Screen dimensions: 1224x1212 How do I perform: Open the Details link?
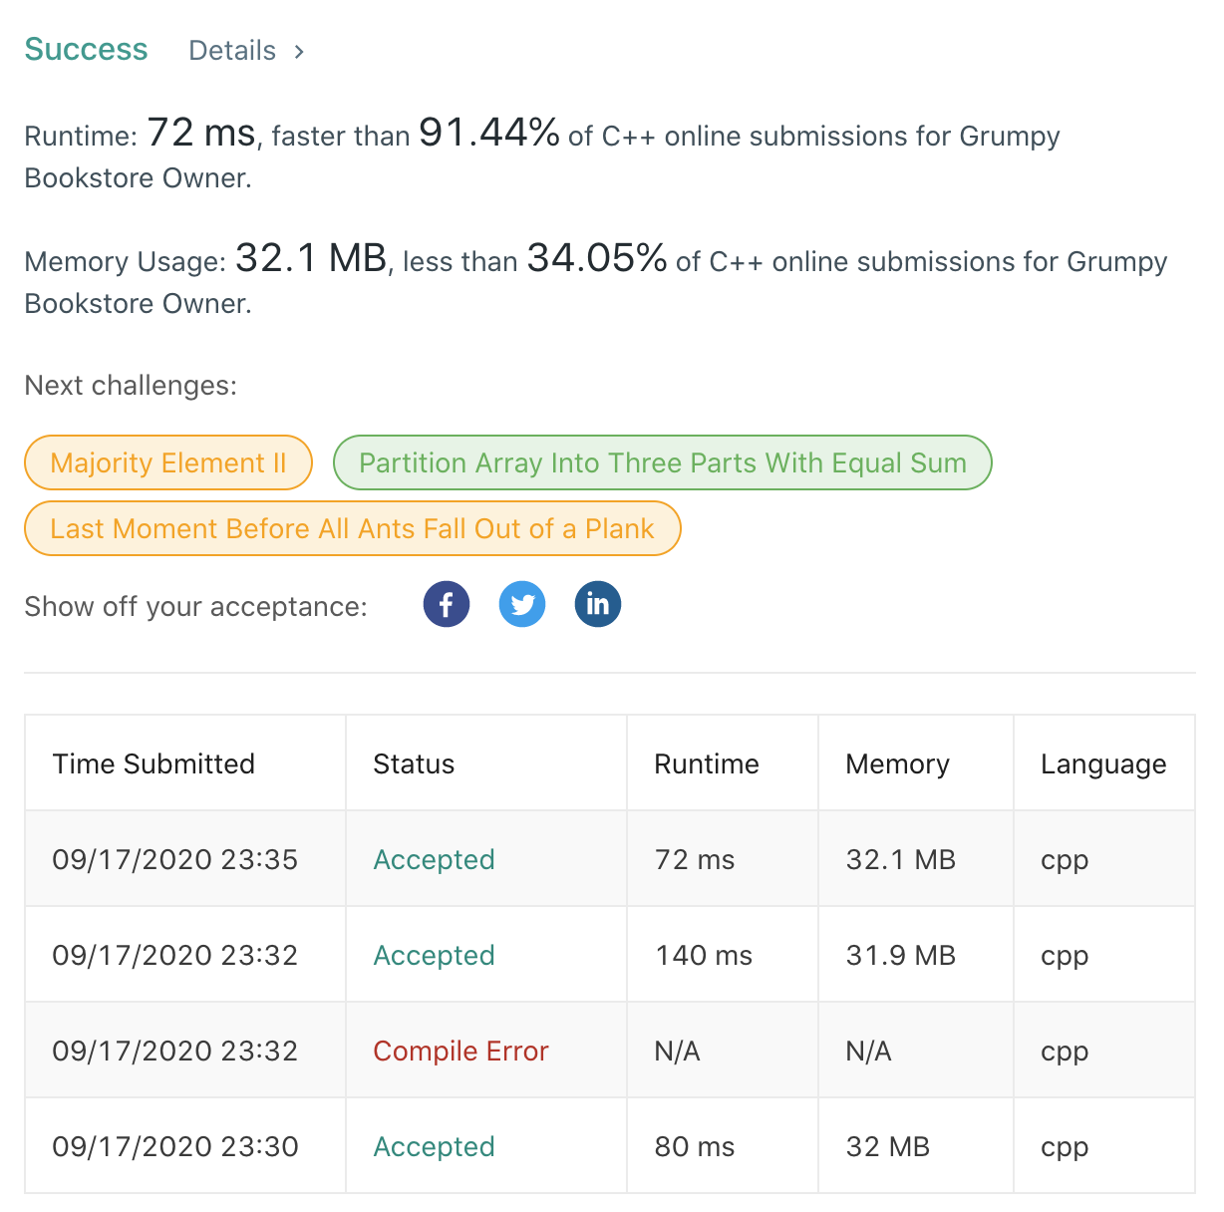pos(232,51)
